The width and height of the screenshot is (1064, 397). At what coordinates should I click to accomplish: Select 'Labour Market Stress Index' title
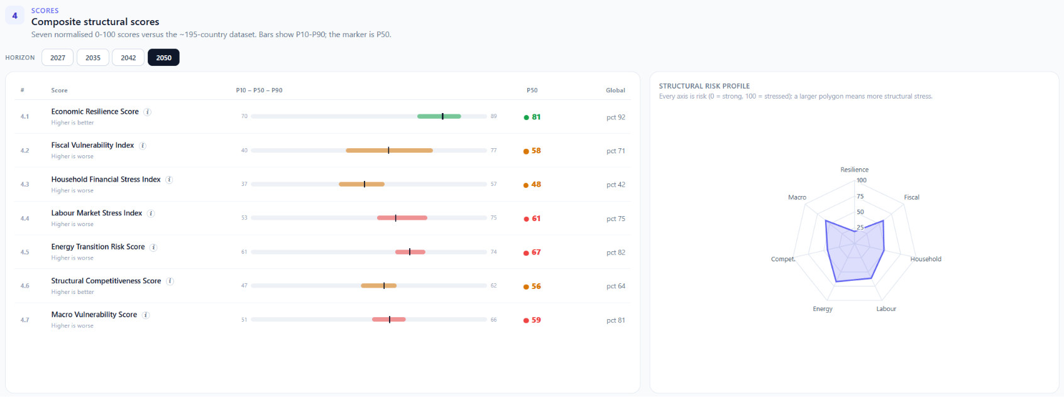tap(97, 214)
